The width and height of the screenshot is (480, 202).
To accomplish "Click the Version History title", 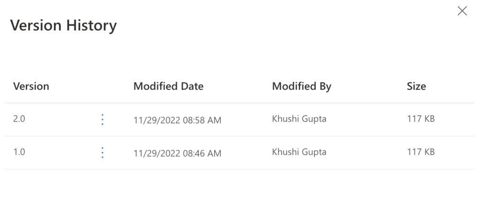I will pyautogui.click(x=63, y=25).
